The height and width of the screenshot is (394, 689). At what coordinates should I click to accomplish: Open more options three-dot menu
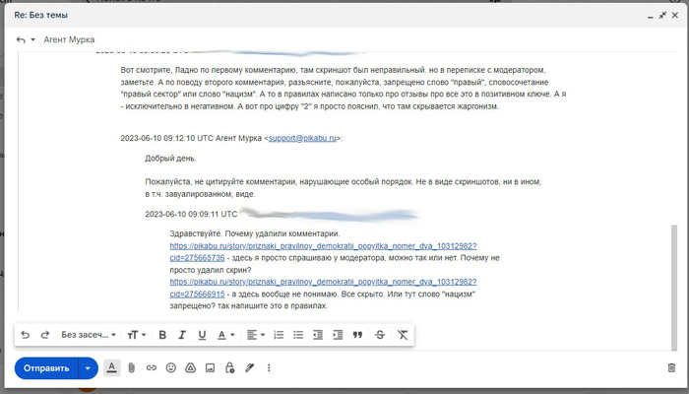pos(269,367)
